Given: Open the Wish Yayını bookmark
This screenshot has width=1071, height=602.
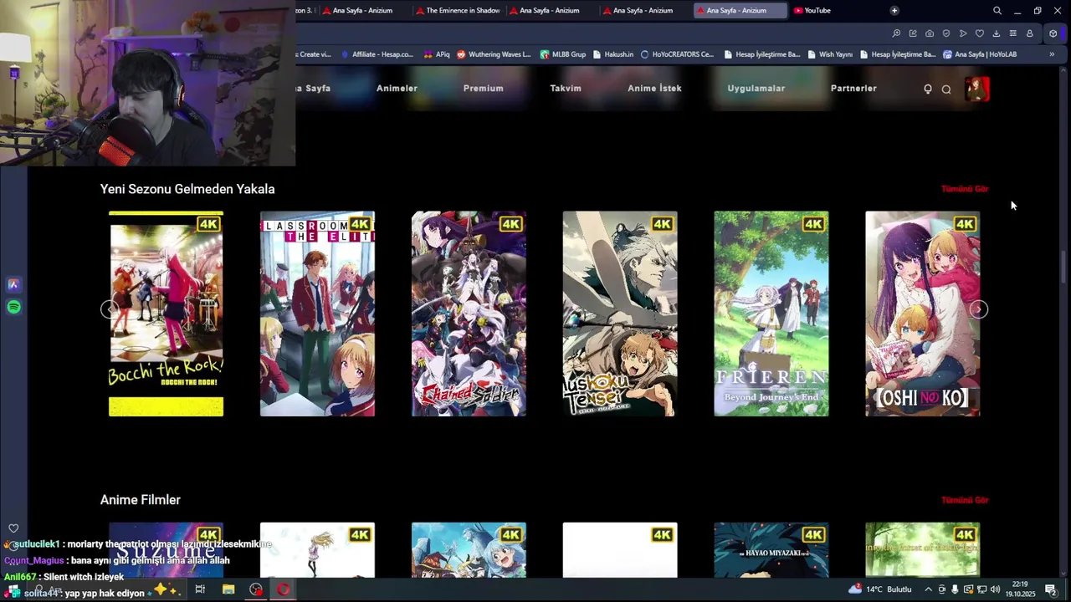Looking at the screenshot, I should click(830, 54).
